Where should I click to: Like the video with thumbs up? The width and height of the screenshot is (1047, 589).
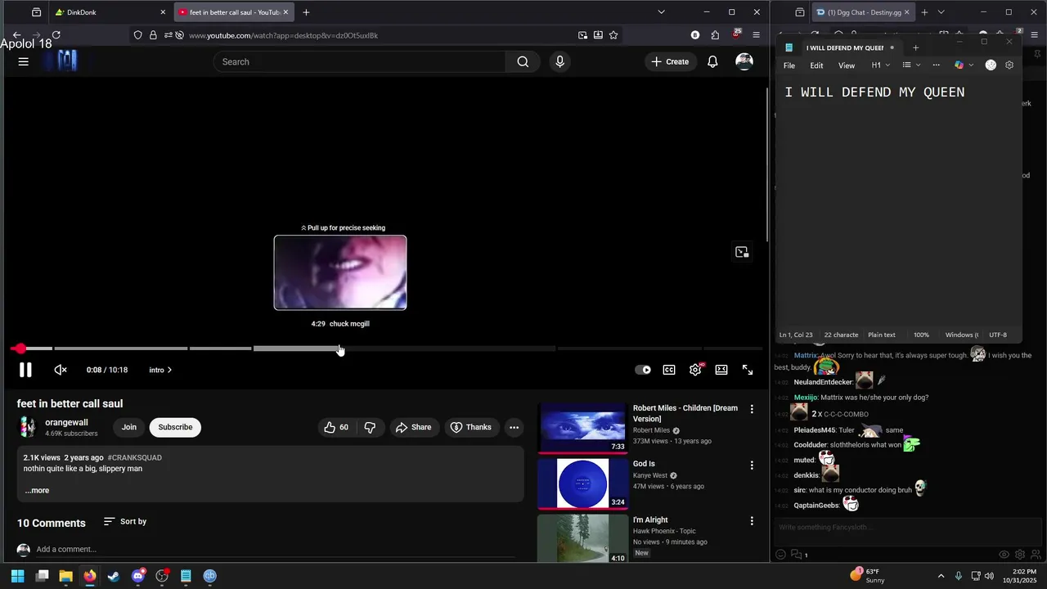(336, 427)
